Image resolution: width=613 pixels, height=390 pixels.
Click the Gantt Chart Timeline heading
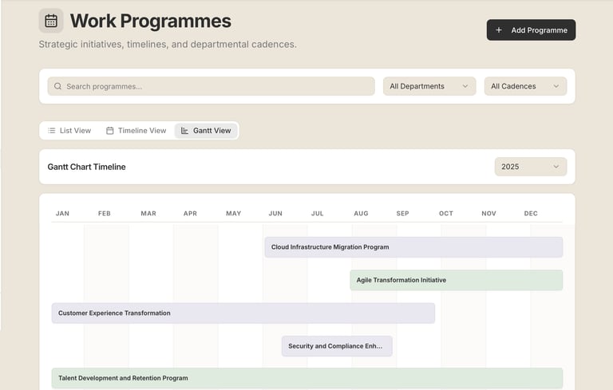pos(86,167)
